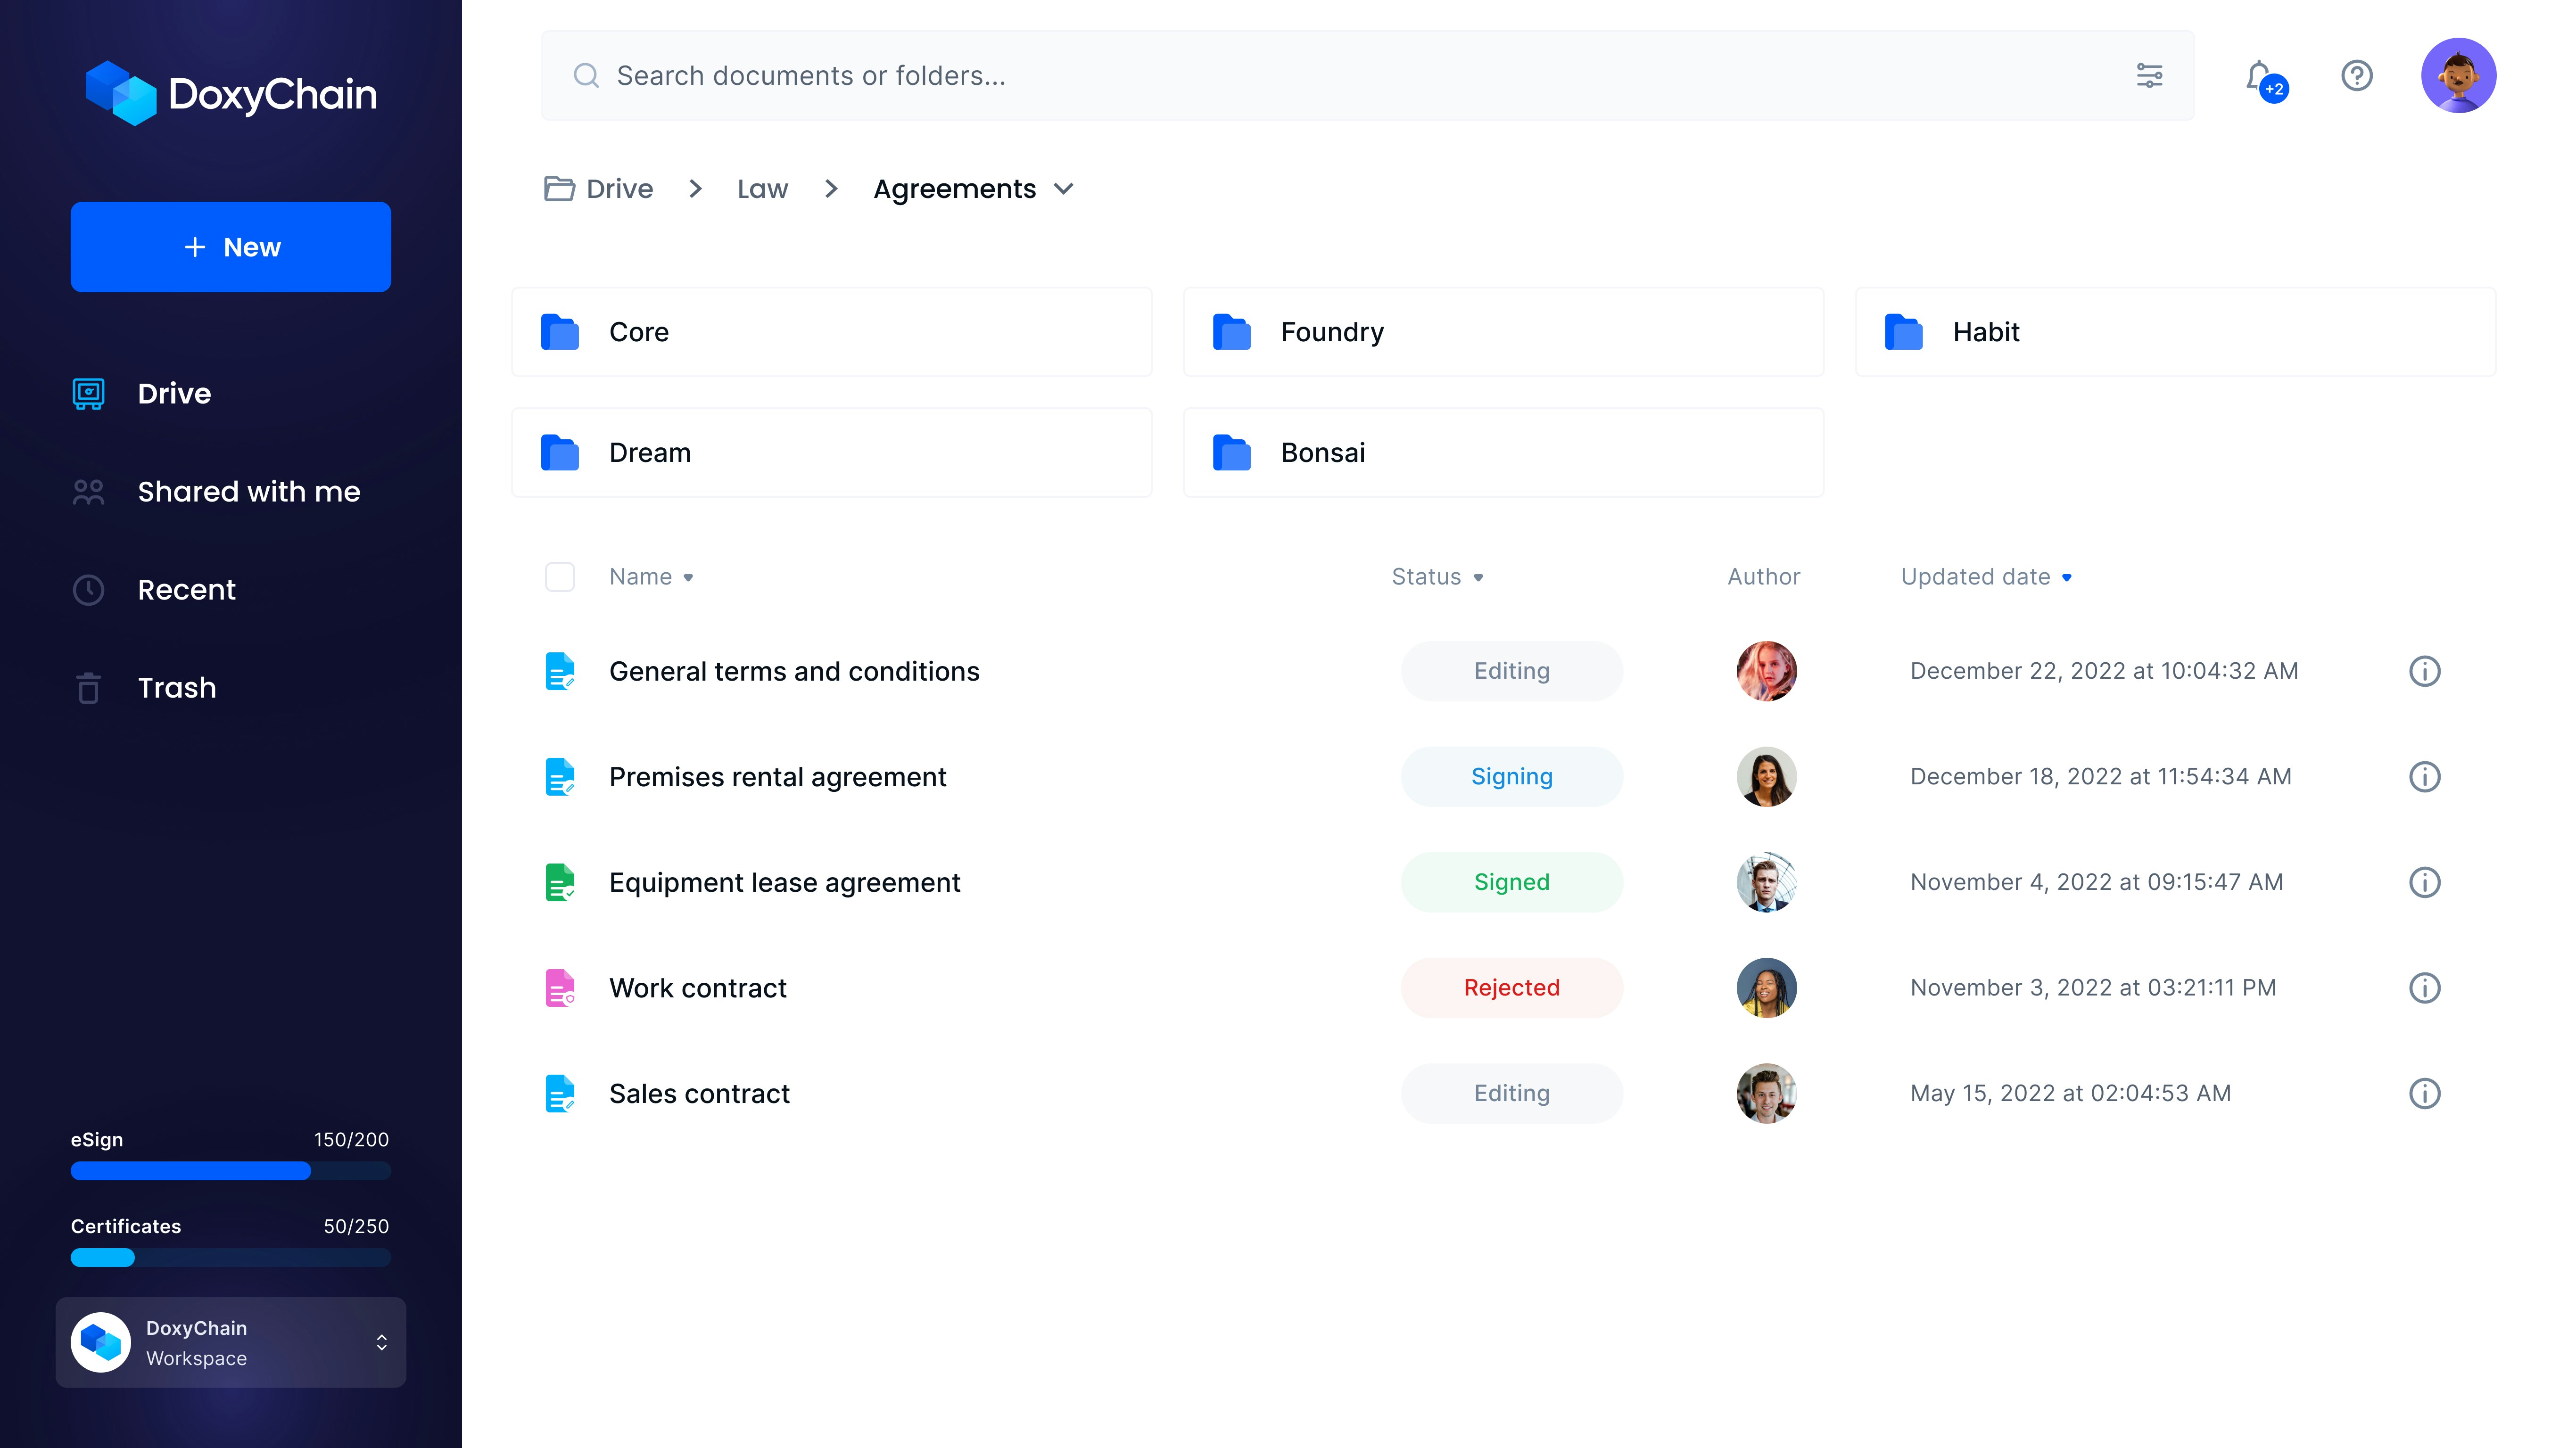Open the Foundry folder
The width and height of the screenshot is (2576, 1448).
coord(1504,332)
